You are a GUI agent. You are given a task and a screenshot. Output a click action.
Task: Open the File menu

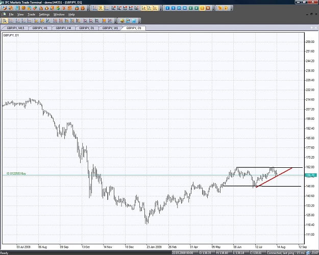click(11, 14)
